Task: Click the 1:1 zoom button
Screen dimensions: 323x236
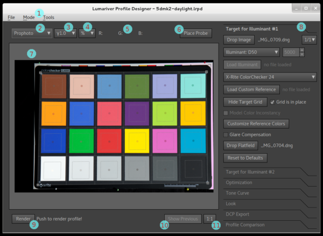Action: [210, 219]
